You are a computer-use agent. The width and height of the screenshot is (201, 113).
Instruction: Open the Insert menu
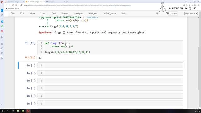pyautogui.click(x=43, y=13)
